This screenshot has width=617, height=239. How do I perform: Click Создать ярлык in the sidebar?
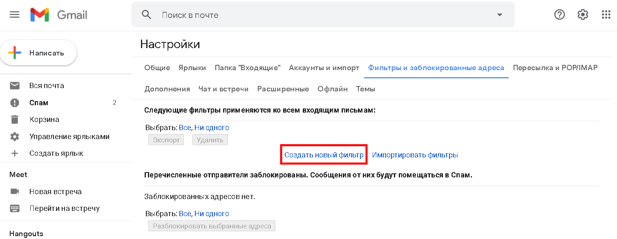[x=56, y=153]
